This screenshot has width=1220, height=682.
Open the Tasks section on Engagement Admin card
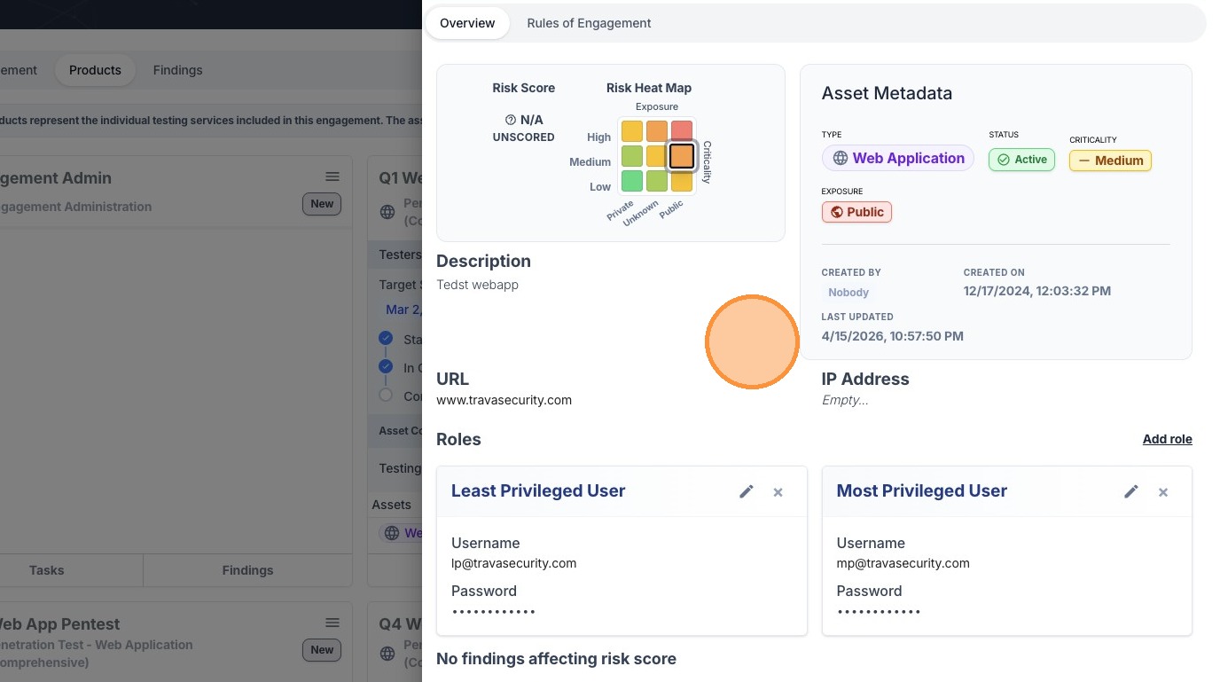coord(46,570)
